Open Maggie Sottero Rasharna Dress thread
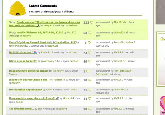Image resolution: width=165 pixels, height=115 pixels. coord(29,71)
